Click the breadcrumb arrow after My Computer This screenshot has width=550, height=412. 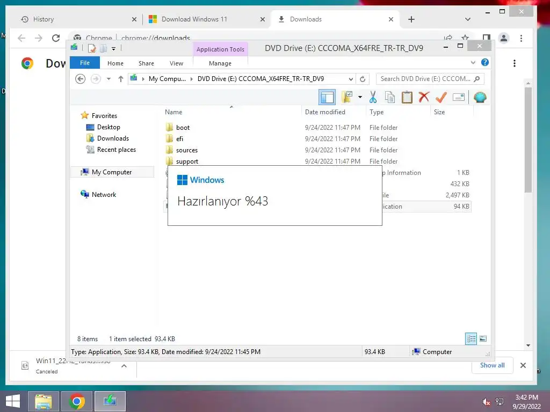click(192, 79)
